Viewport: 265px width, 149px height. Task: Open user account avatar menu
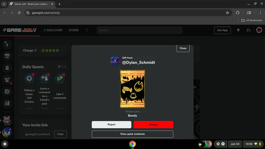click(x=259, y=30)
